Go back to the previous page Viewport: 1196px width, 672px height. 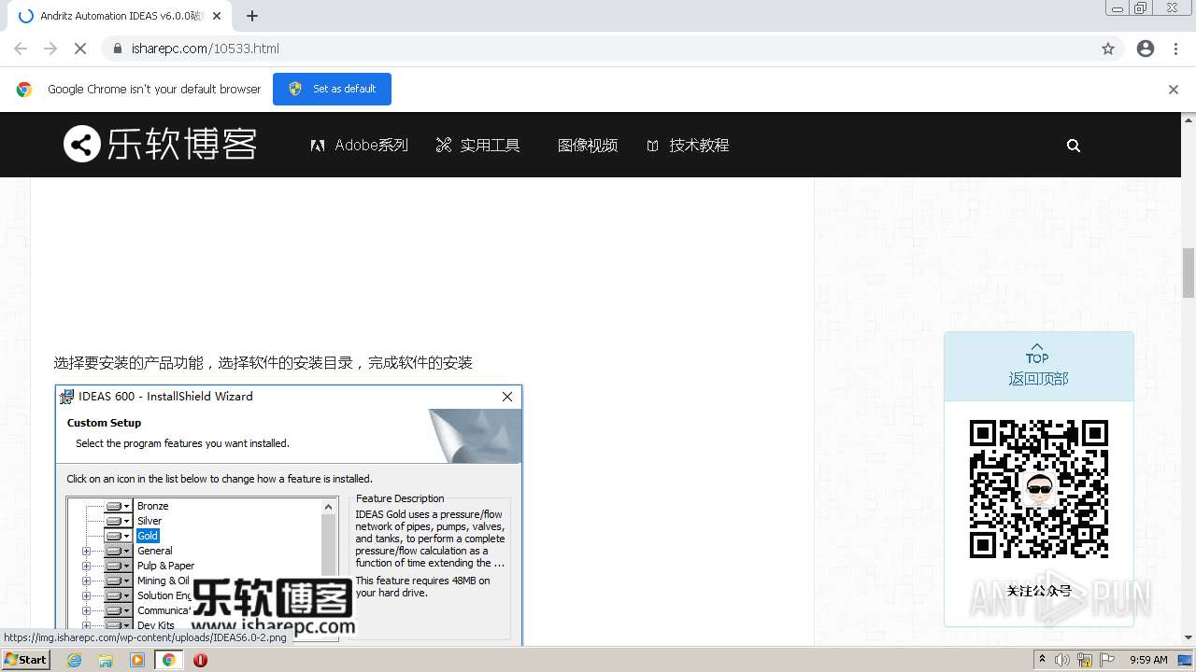[x=21, y=49]
